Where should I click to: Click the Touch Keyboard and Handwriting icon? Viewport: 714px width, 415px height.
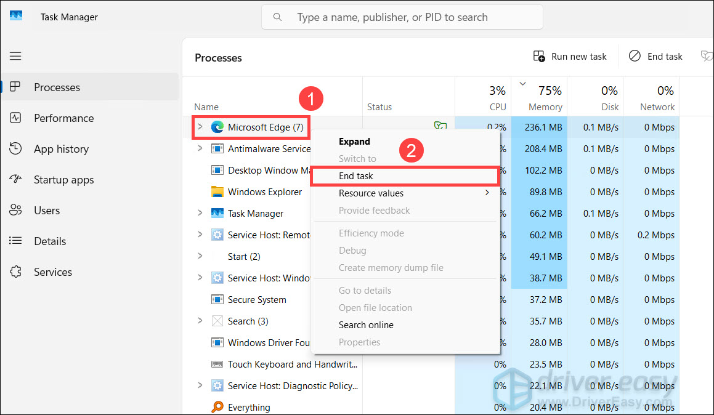coord(217,364)
